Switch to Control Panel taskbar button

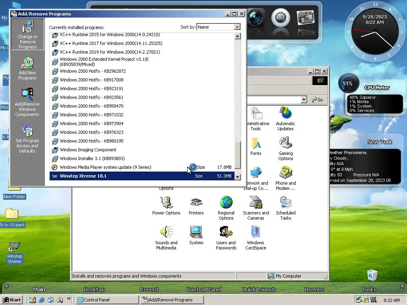[107, 300]
